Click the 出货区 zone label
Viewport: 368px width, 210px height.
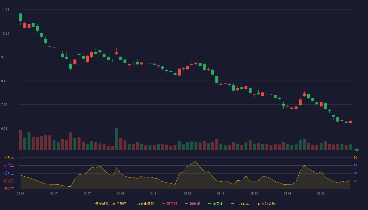[x=9, y=165]
